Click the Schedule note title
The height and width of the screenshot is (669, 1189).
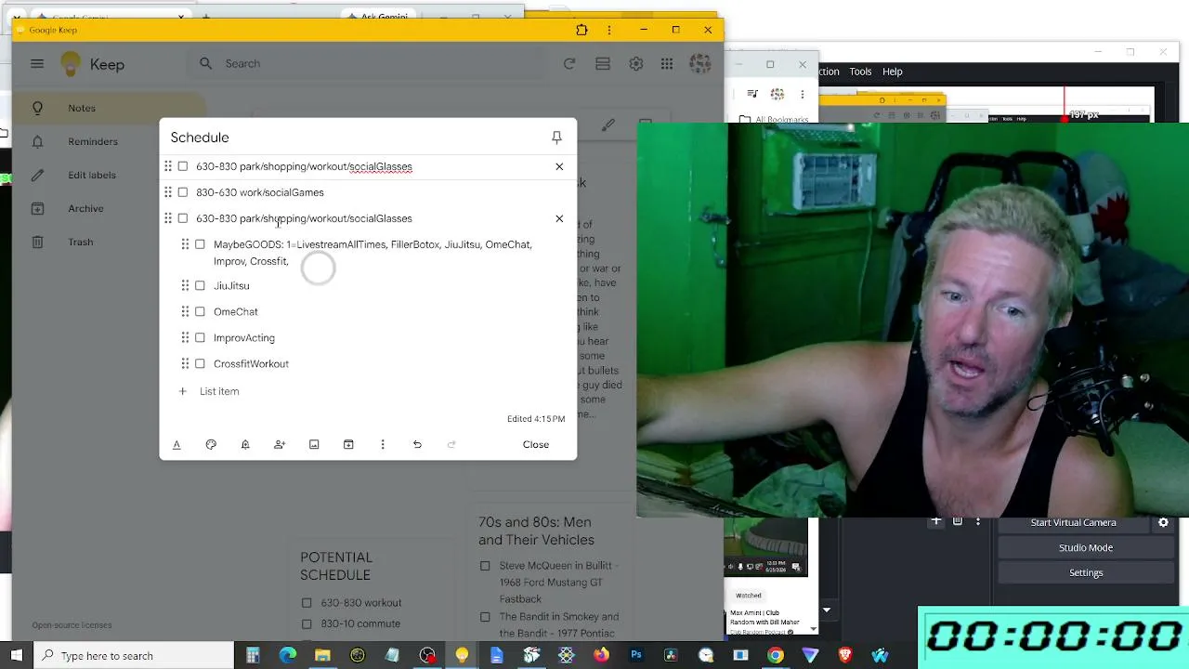click(x=200, y=138)
